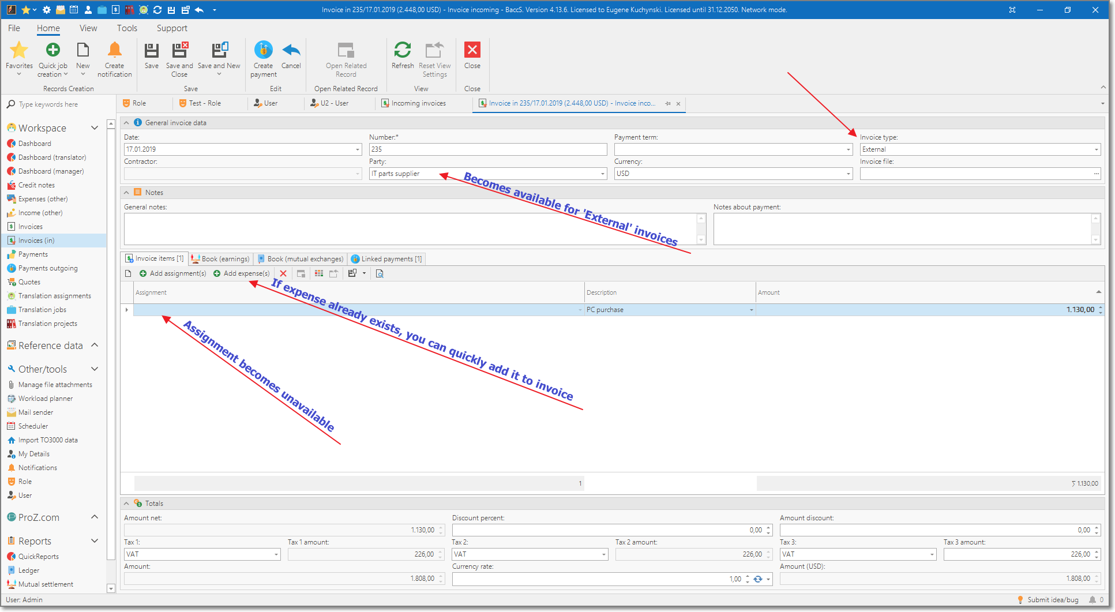Click Create payment icon

264,50
